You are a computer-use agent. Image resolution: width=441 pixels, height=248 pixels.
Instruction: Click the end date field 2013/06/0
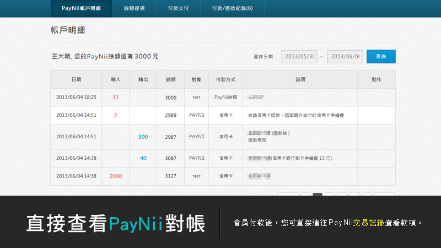tap(345, 57)
